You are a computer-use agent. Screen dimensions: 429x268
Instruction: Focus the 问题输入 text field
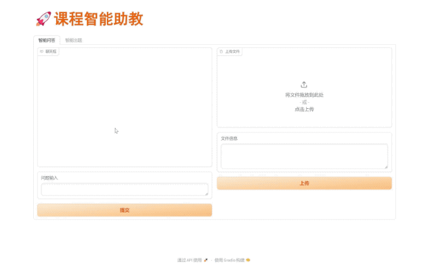point(124,189)
